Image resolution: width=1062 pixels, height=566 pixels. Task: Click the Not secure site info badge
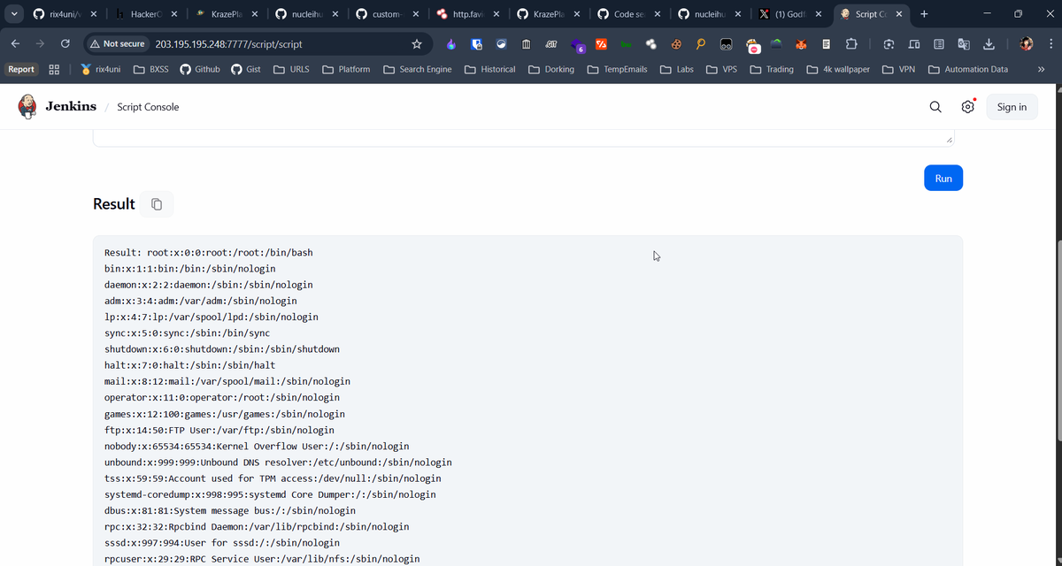point(118,43)
